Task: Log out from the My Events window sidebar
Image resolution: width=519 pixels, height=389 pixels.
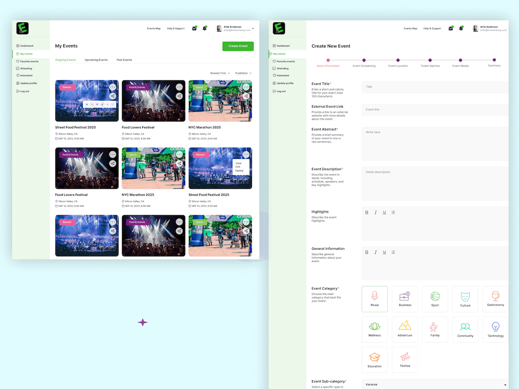Action: (x=22, y=91)
